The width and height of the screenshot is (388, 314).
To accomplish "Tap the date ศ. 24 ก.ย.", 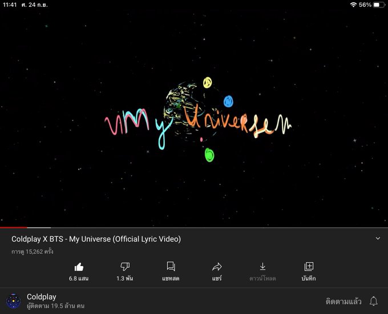I will pyautogui.click(x=34, y=5).
